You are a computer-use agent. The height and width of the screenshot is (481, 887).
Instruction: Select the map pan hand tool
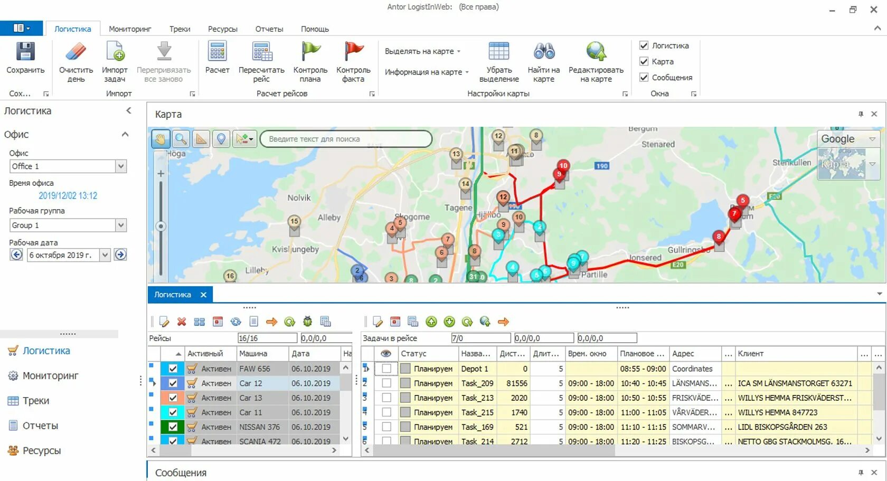(x=160, y=139)
